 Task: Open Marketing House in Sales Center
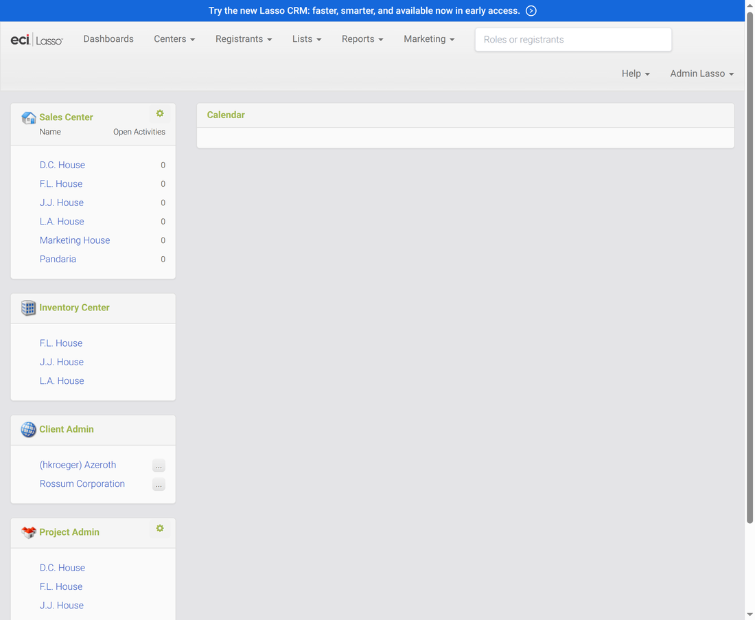click(75, 240)
